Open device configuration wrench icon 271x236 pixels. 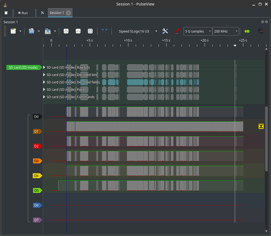(165, 31)
